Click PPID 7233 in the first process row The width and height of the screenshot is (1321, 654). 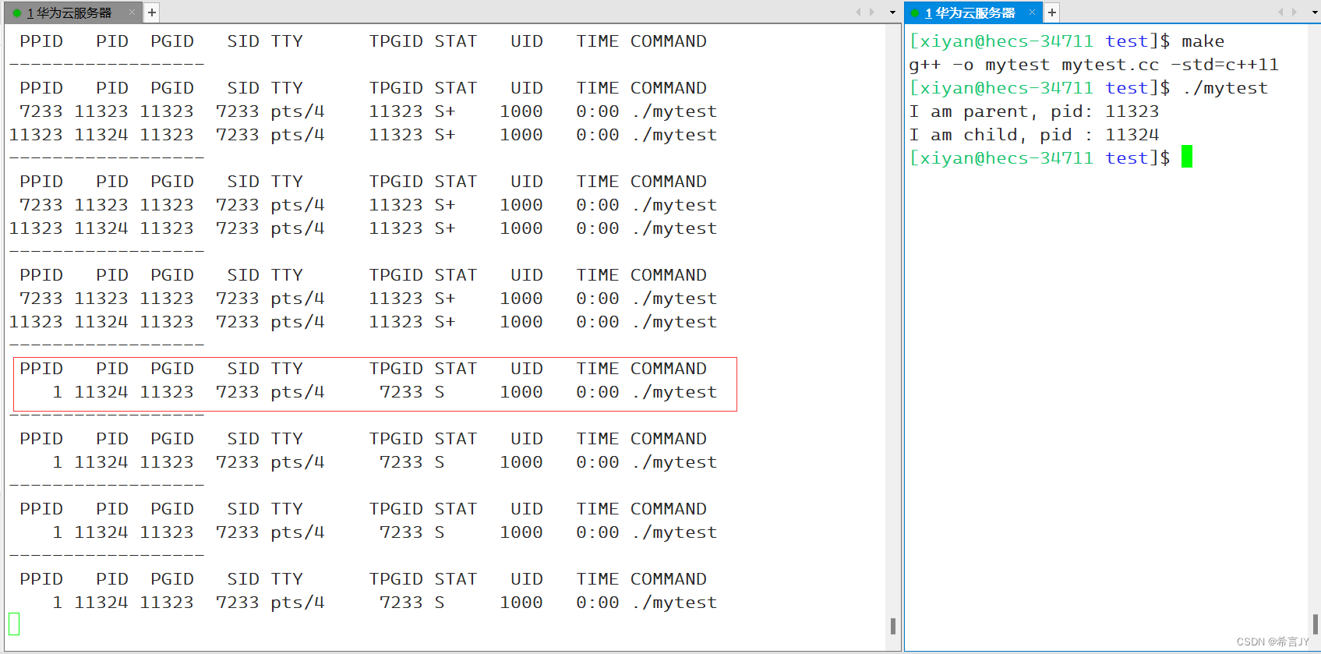(x=41, y=111)
